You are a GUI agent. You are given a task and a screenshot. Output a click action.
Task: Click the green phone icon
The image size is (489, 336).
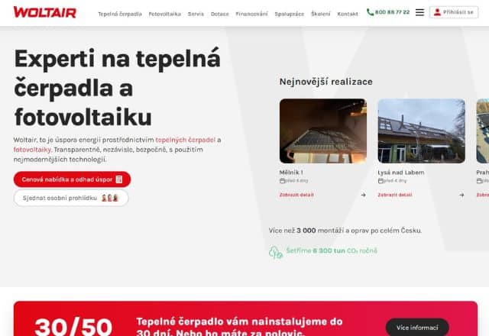[x=370, y=12]
